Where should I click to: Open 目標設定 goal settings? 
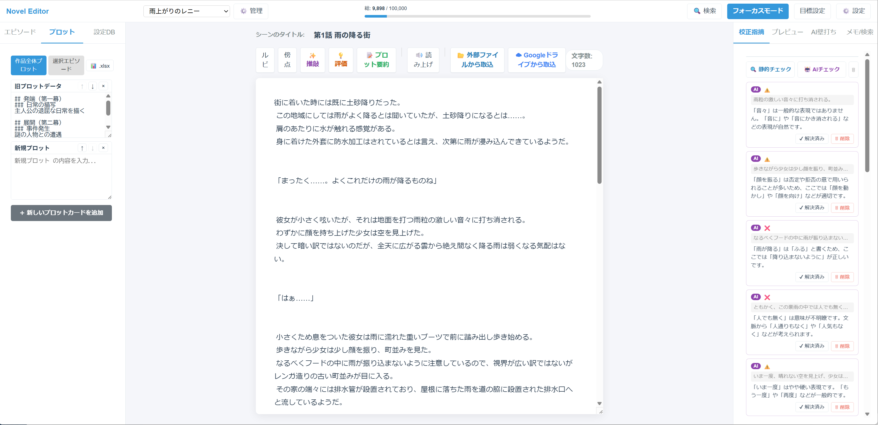812,11
